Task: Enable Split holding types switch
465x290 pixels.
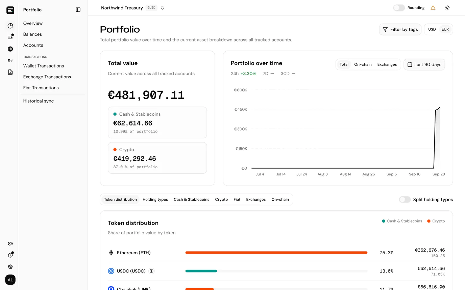Action: pos(405,200)
